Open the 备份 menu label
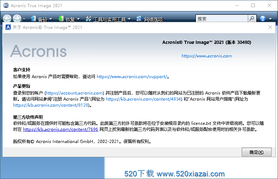 (x=43, y=19)
